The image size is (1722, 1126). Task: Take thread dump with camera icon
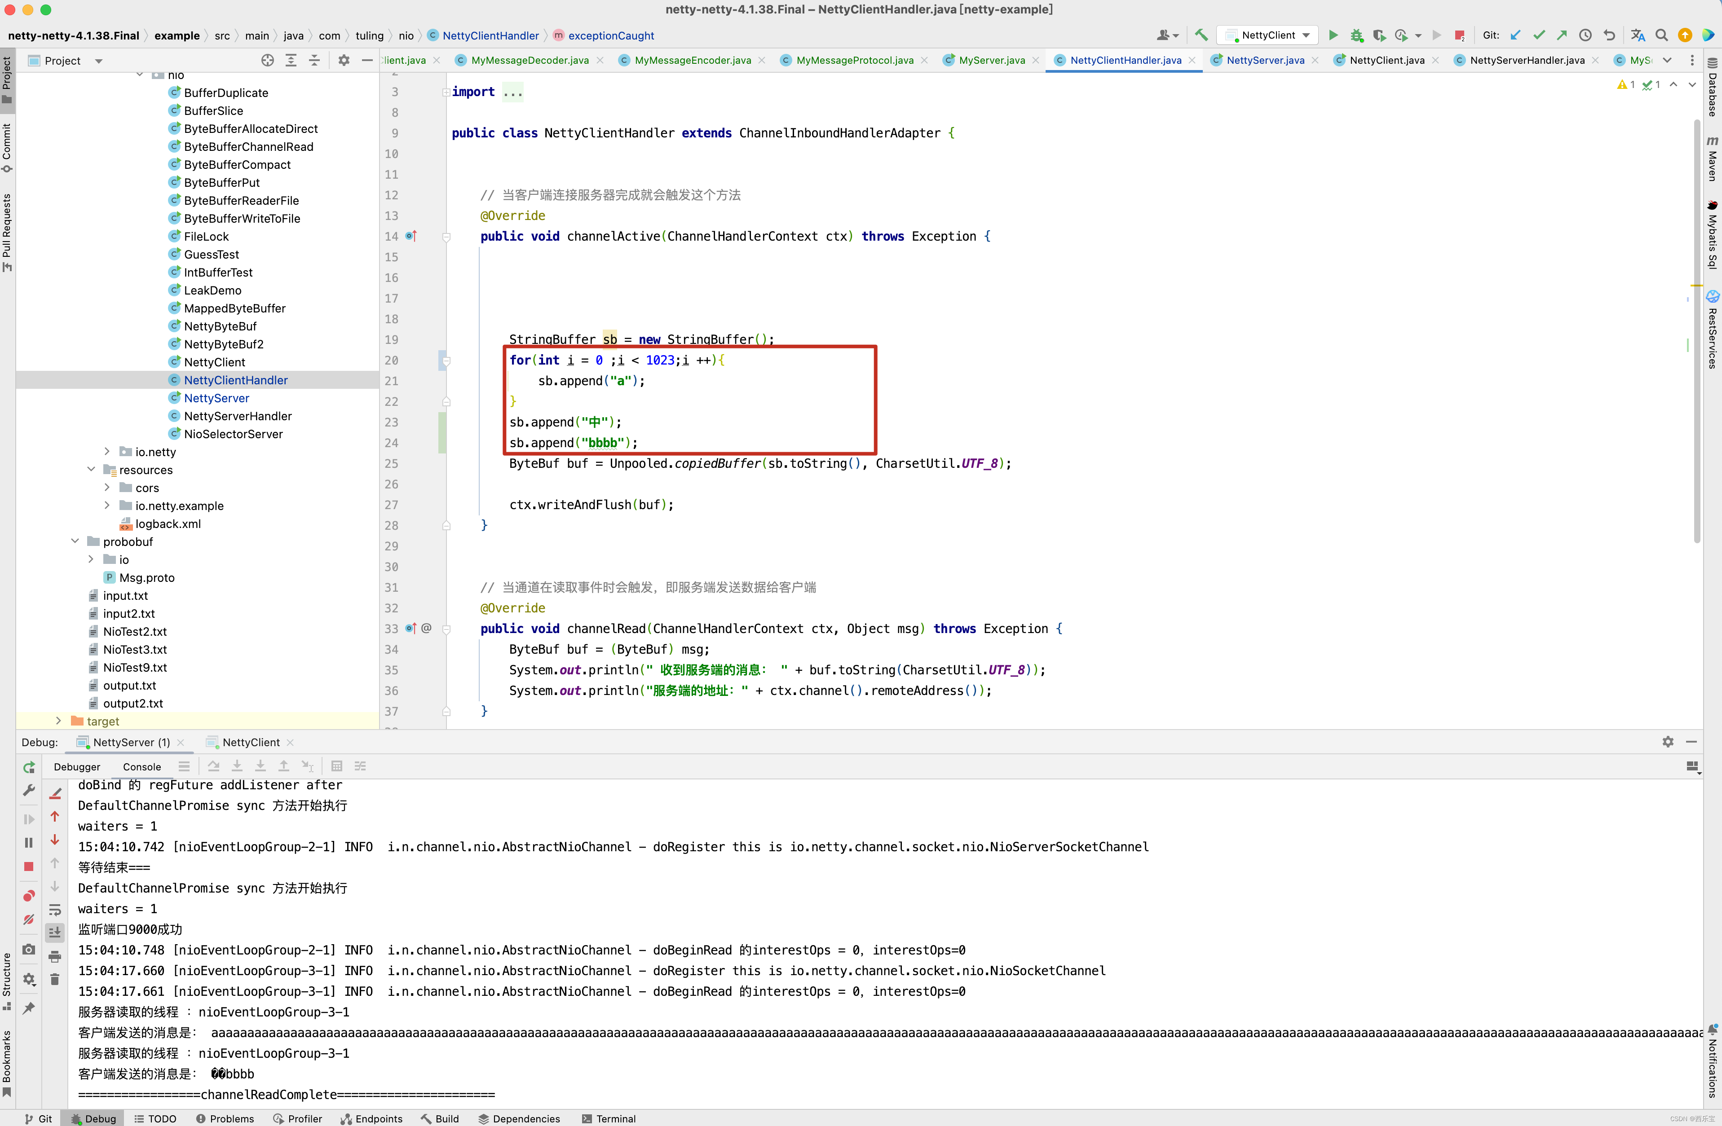click(29, 950)
